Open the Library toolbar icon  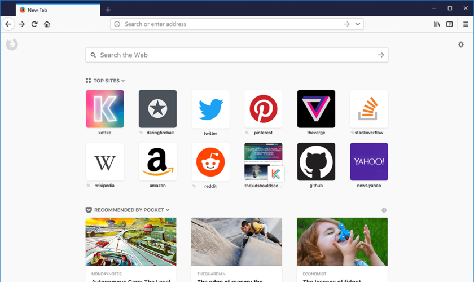(437, 24)
